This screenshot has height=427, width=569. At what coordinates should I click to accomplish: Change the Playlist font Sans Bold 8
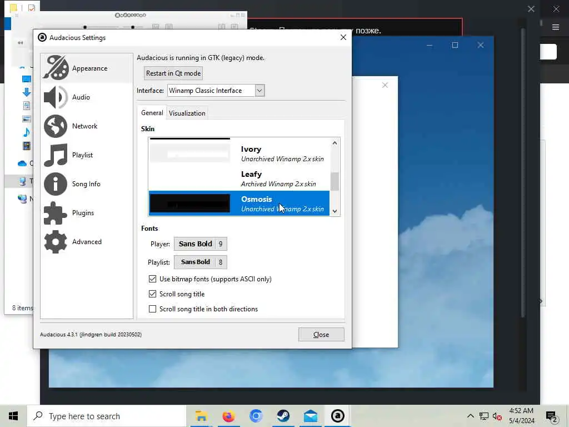click(200, 262)
